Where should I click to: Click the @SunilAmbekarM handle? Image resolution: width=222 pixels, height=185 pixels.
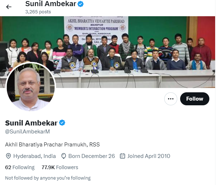coord(27,132)
